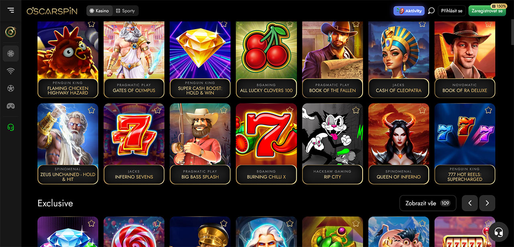
Task: Open the Big Bass Splash game thumbnail
Action: click(200, 144)
